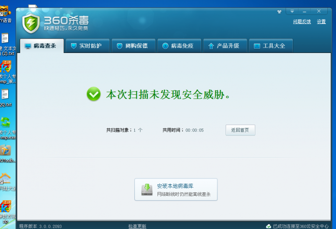Open the 问题反馈 link
The height and width of the screenshot is (229, 336).
pyautogui.click(x=302, y=22)
